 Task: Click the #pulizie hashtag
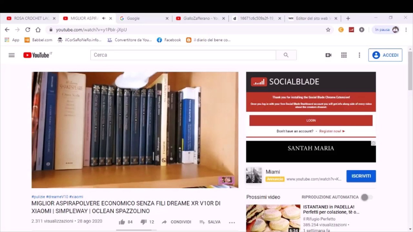38,197
